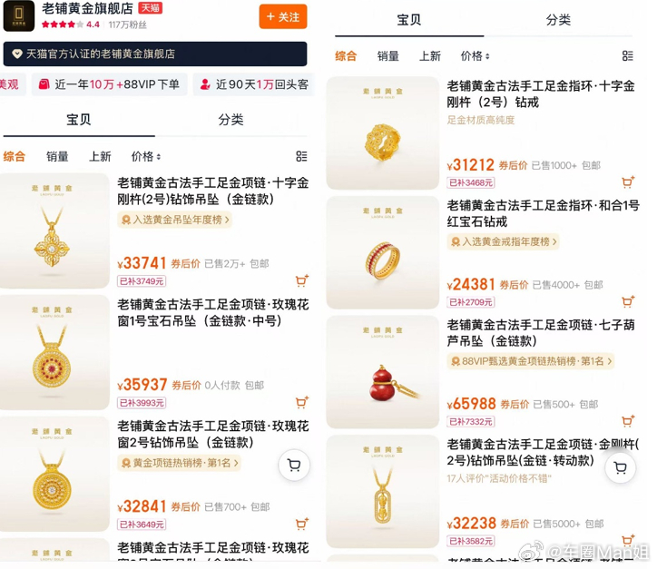Add the ¥35937 rose window pendant to cart
Image resolution: width=657 pixels, height=569 pixels.
301,402
